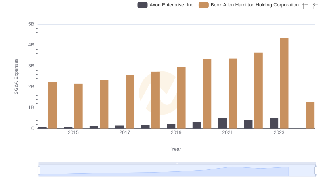The height and width of the screenshot is (186, 323).
Task: Click the 2021 x-axis label
Action: click(x=227, y=132)
